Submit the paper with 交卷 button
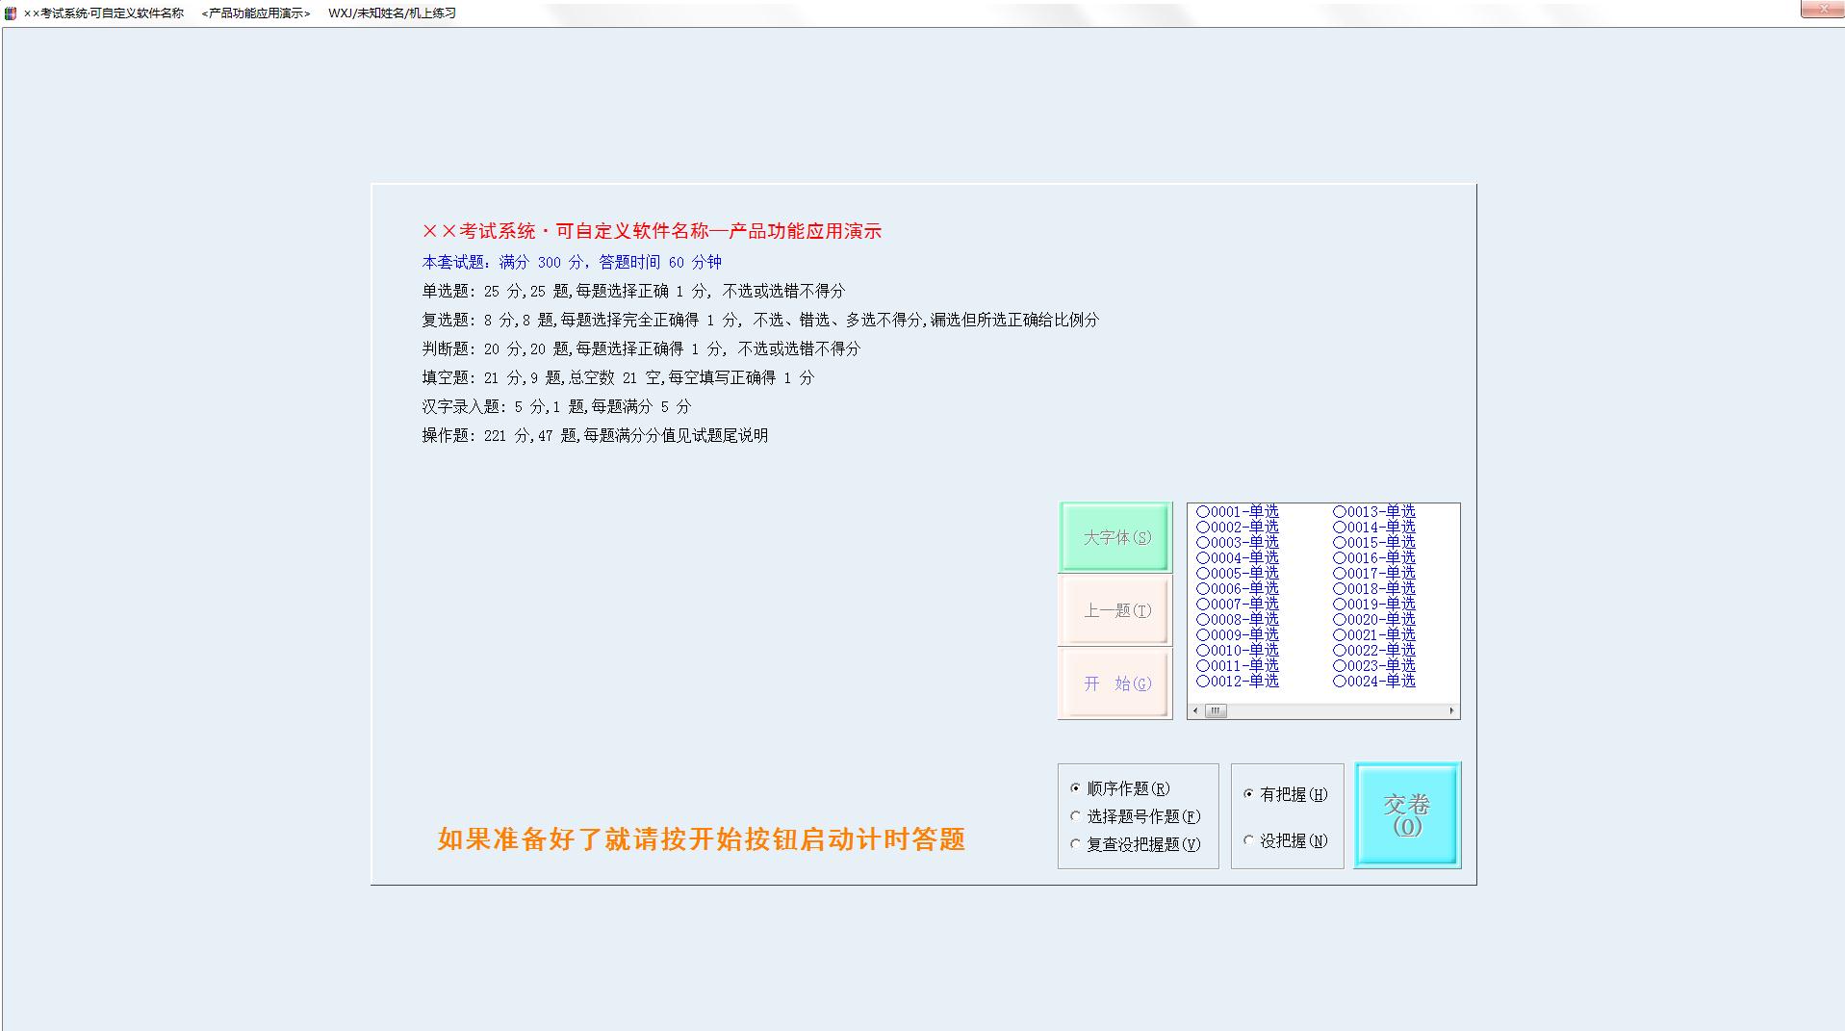Viewport: 1845px width, 1031px height. [x=1407, y=815]
